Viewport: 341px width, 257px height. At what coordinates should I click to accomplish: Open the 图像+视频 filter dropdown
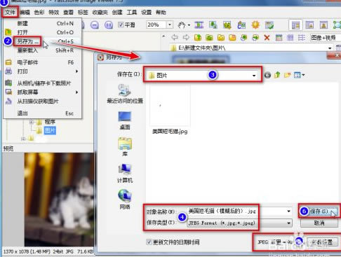[x=326, y=38]
